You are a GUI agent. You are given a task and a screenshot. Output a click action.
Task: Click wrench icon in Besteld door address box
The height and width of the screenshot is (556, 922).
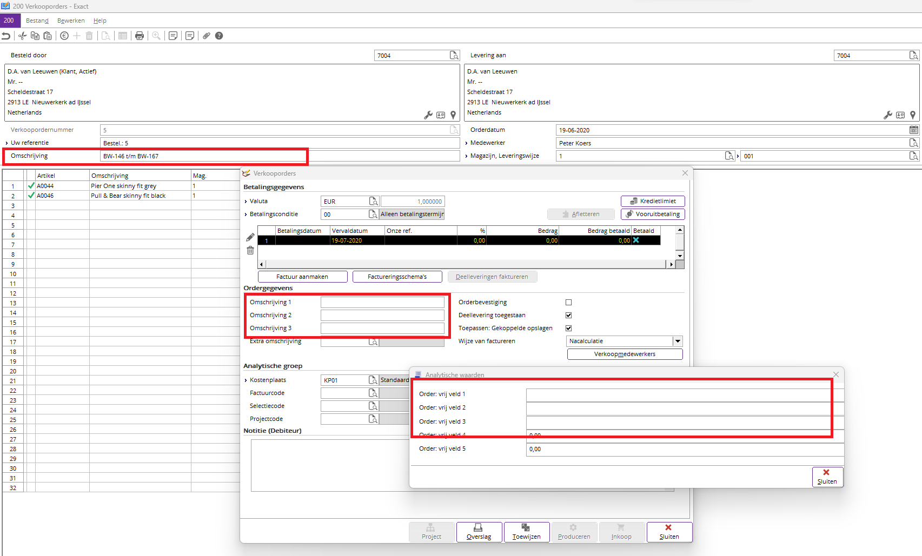click(428, 115)
